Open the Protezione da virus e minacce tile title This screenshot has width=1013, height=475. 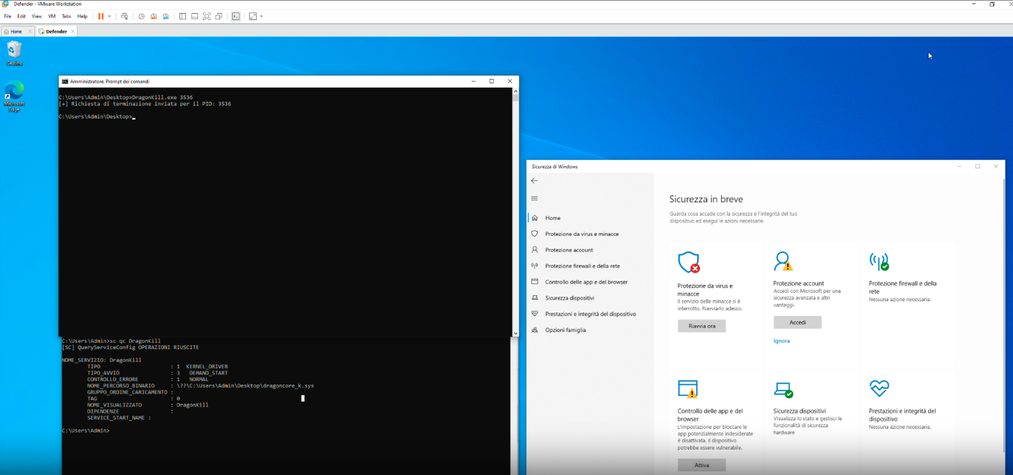coord(705,290)
